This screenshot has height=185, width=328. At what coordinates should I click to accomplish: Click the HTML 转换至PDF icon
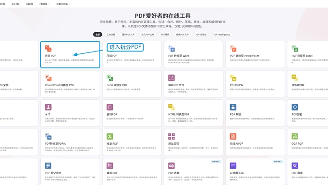coord(171,107)
